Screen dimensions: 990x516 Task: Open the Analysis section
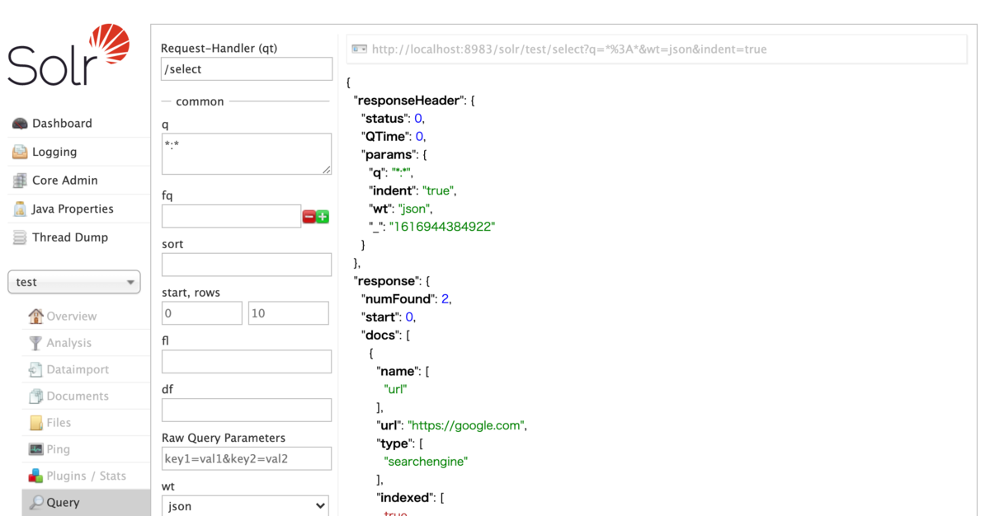(x=69, y=343)
